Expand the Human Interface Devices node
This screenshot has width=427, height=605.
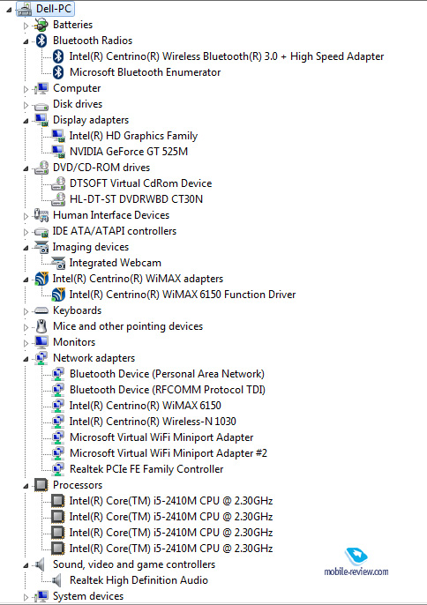26,216
